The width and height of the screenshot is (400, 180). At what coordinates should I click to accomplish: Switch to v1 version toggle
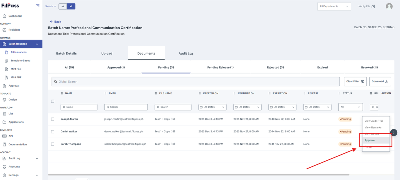click(62, 6)
